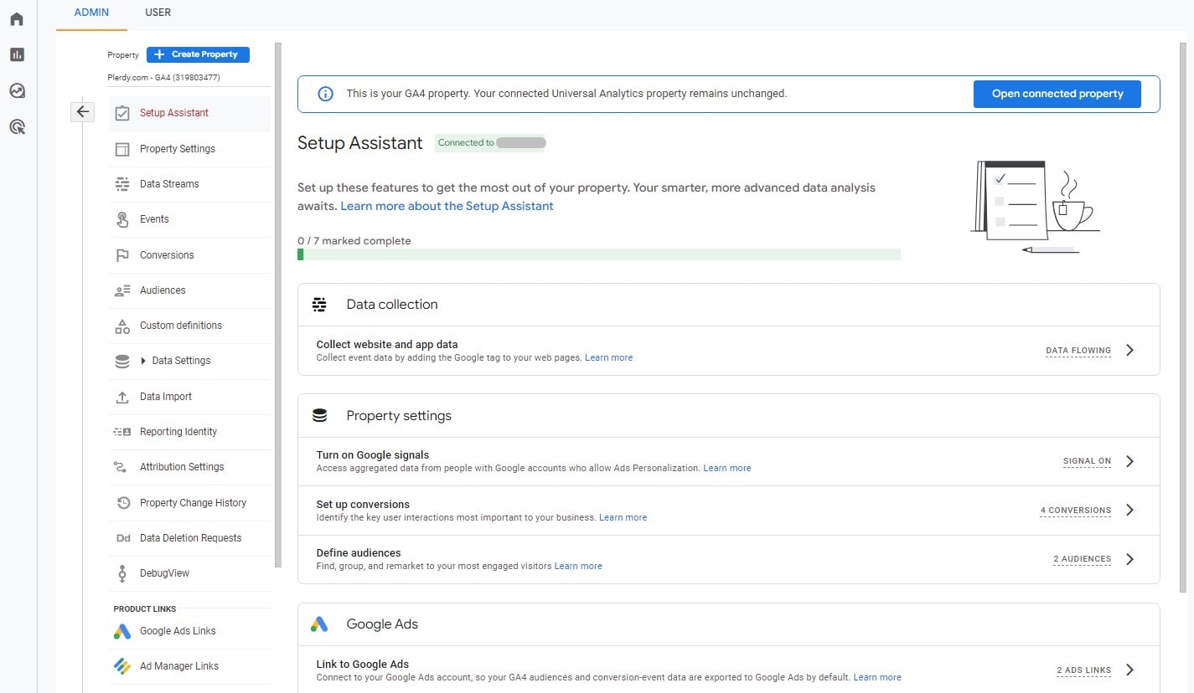Click the Property Settings layout icon
Screen dimensions: 1194x693
click(122, 149)
